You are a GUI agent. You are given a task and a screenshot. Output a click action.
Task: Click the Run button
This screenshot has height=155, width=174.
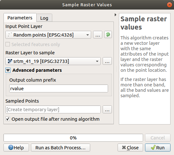point(158,148)
